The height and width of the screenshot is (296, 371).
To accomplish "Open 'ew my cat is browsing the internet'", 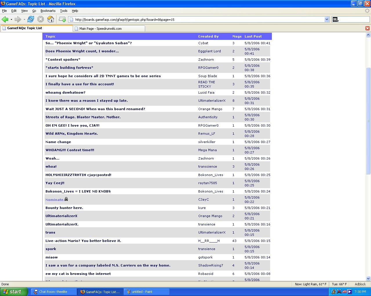I will coord(78,274).
